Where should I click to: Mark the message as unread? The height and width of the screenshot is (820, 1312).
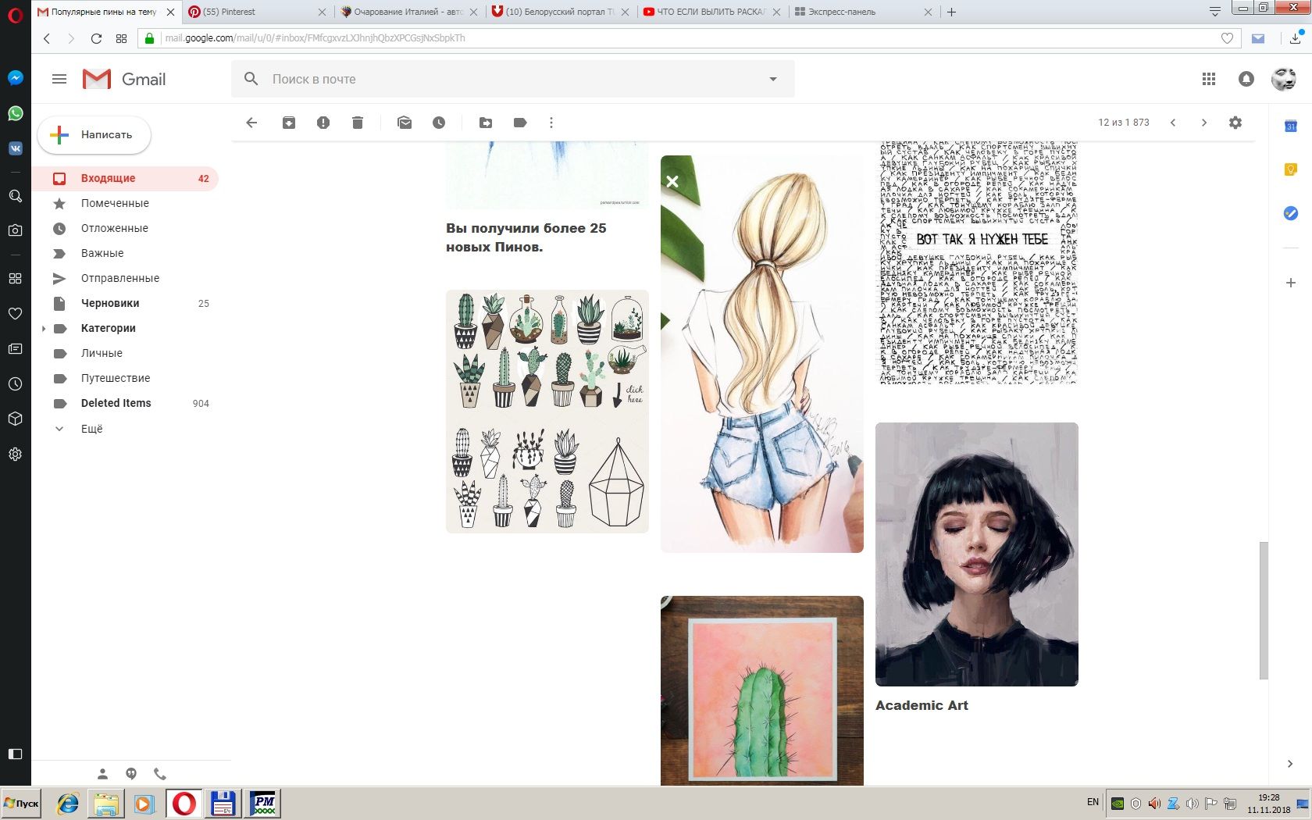click(x=405, y=123)
